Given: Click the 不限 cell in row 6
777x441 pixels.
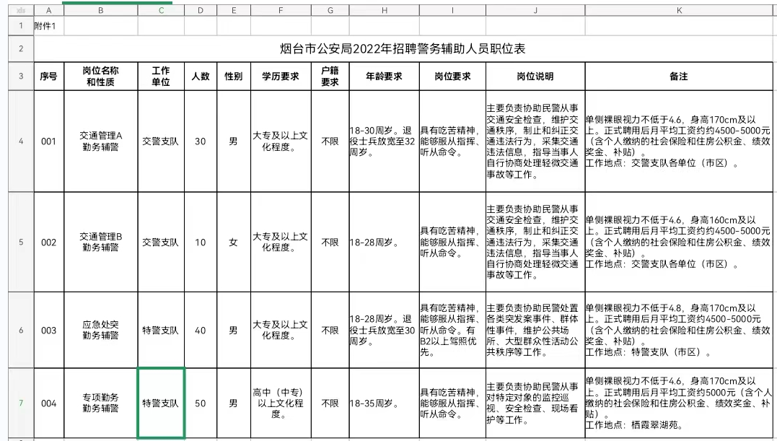Looking at the screenshot, I should click(330, 330).
